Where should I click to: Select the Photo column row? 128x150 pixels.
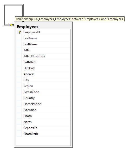[x=43, y=116]
